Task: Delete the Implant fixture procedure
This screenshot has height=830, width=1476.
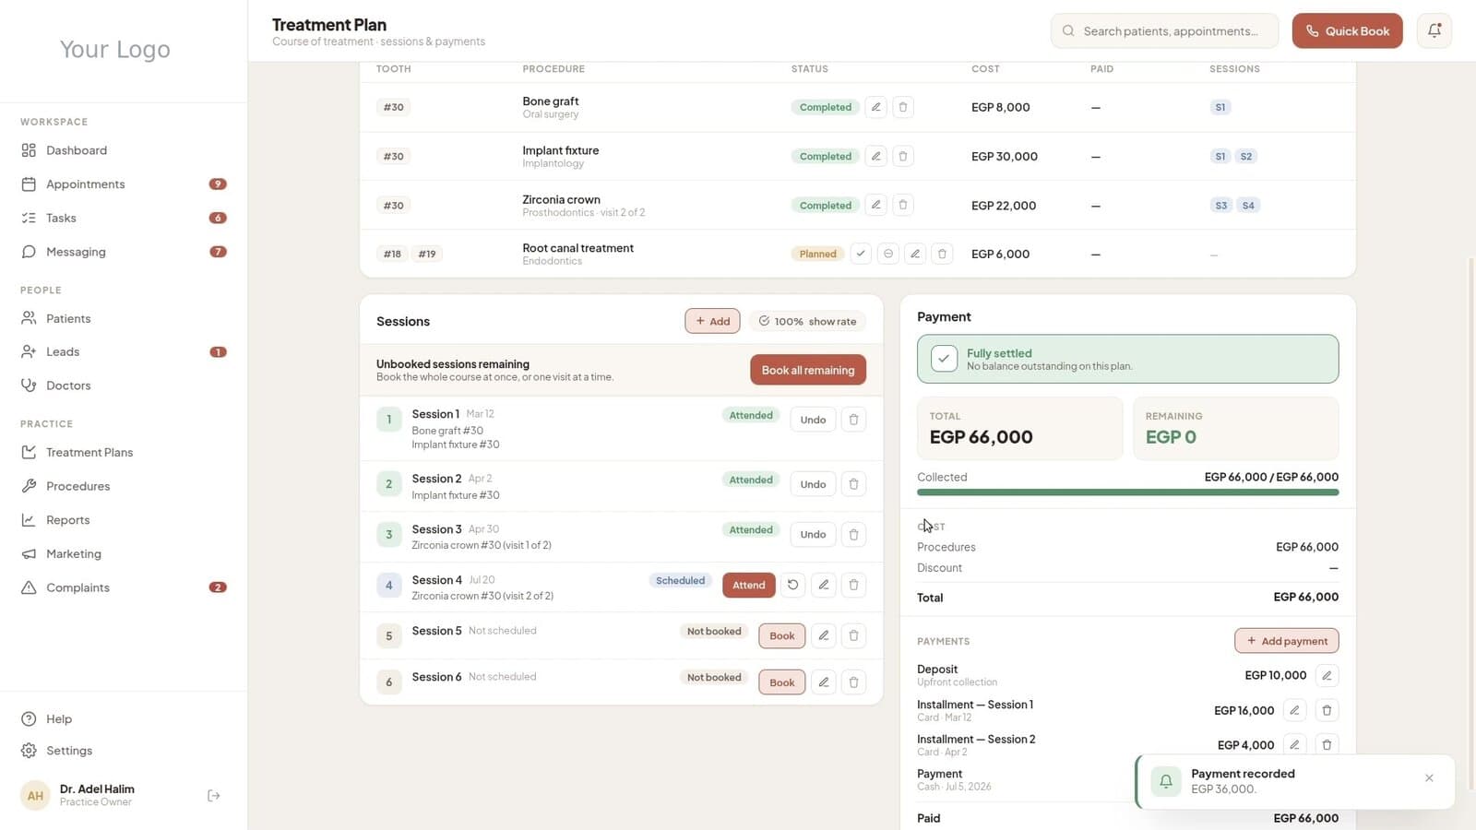Action: pos(903,156)
